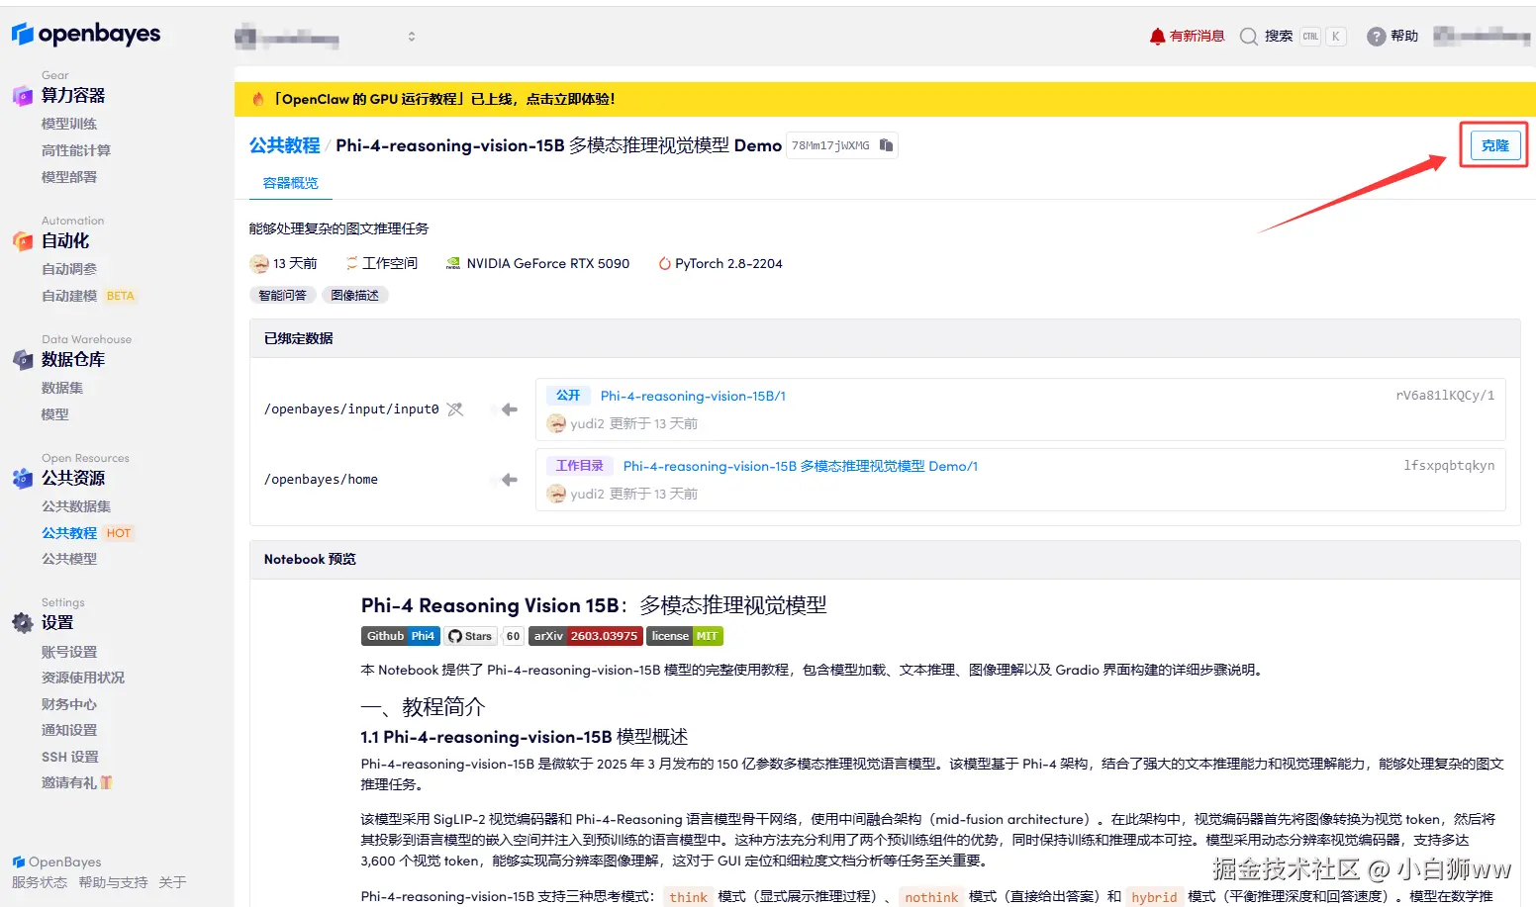Image resolution: width=1536 pixels, height=907 pixels.
Task: Open 模型部署 in the sidebar
Action: (x=69, y=177)
